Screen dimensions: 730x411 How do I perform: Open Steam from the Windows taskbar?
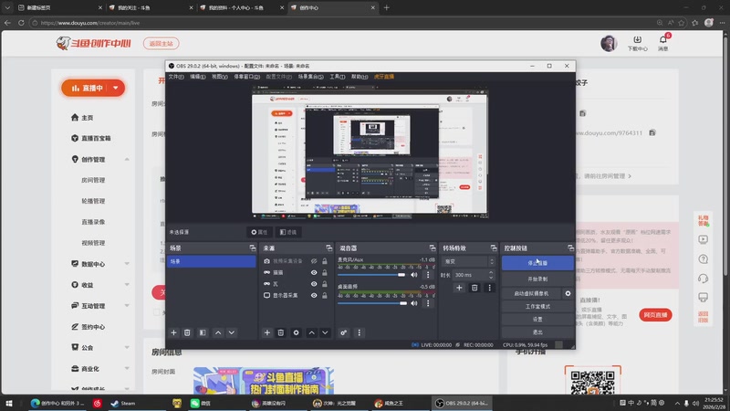coord(123,403)
